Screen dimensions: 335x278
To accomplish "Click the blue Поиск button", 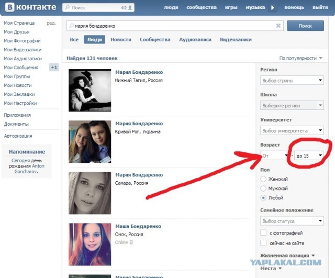I will pos(305,26).
